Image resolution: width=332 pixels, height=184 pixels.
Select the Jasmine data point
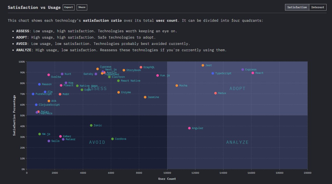point(145,97)
